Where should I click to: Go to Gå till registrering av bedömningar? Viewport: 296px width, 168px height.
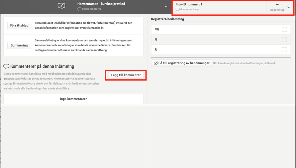pos(182,63)
